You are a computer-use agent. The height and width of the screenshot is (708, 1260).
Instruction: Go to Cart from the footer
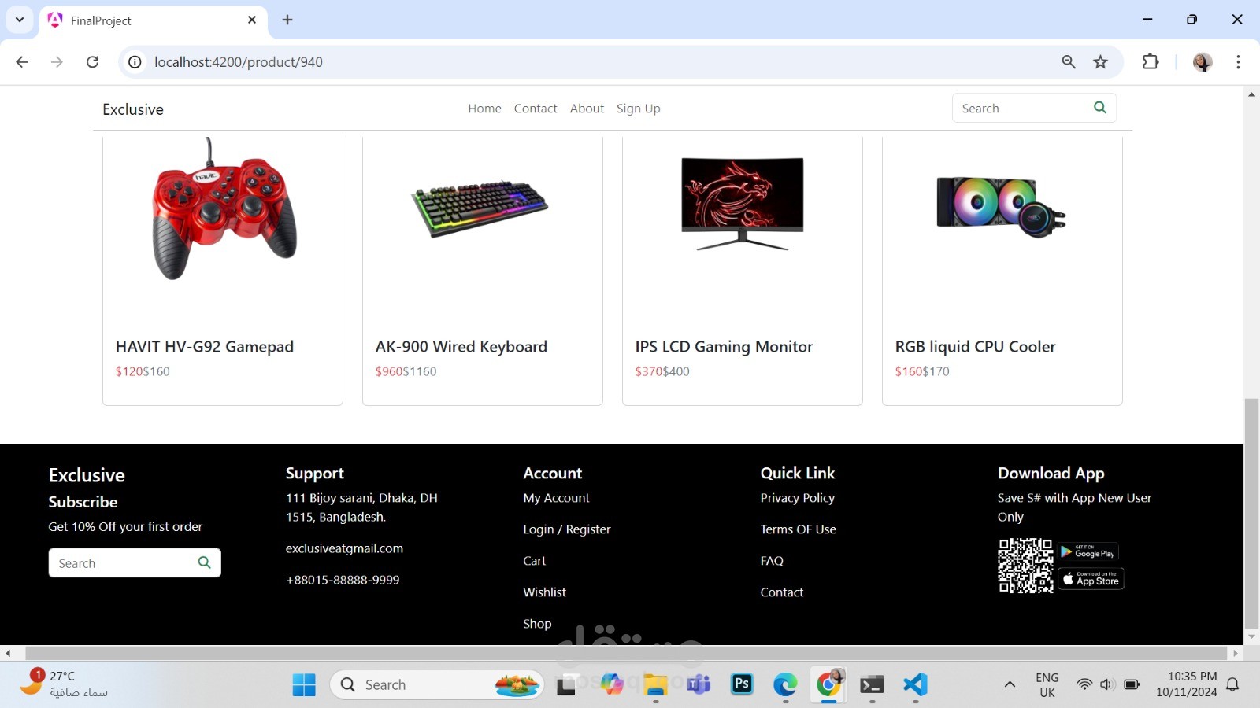click(535, 561)
